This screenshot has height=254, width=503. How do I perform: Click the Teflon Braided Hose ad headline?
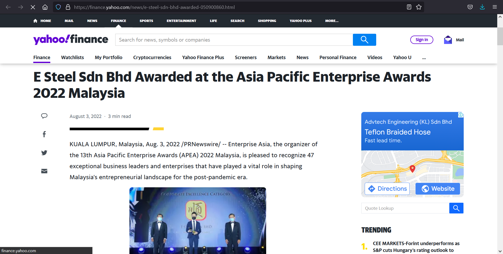pyautogui.click(x=397, y=132)
